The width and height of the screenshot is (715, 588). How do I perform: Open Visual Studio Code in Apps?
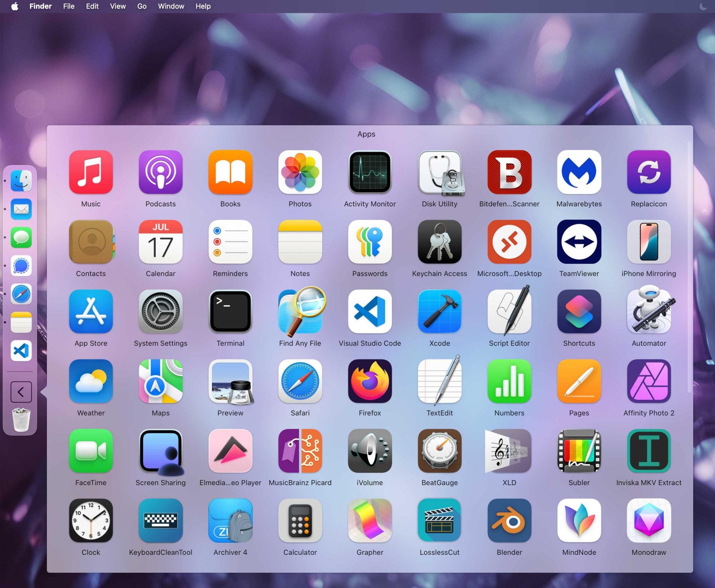(x=370, y=311)
